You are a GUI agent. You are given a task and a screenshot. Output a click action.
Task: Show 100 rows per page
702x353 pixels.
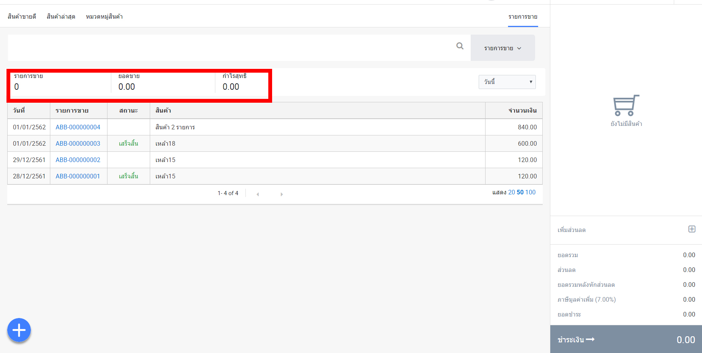[x=531, y=192]
